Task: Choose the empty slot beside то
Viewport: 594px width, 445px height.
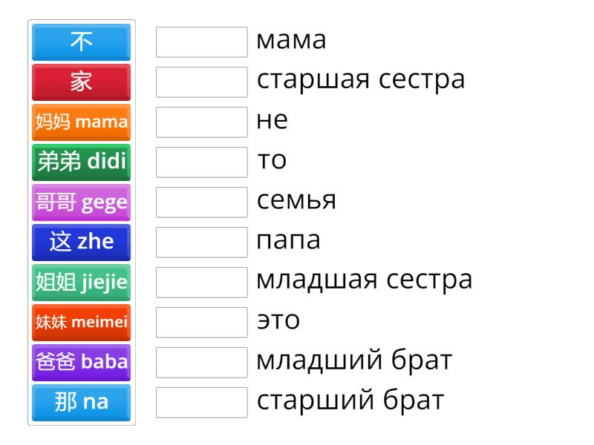Action: 202,162
